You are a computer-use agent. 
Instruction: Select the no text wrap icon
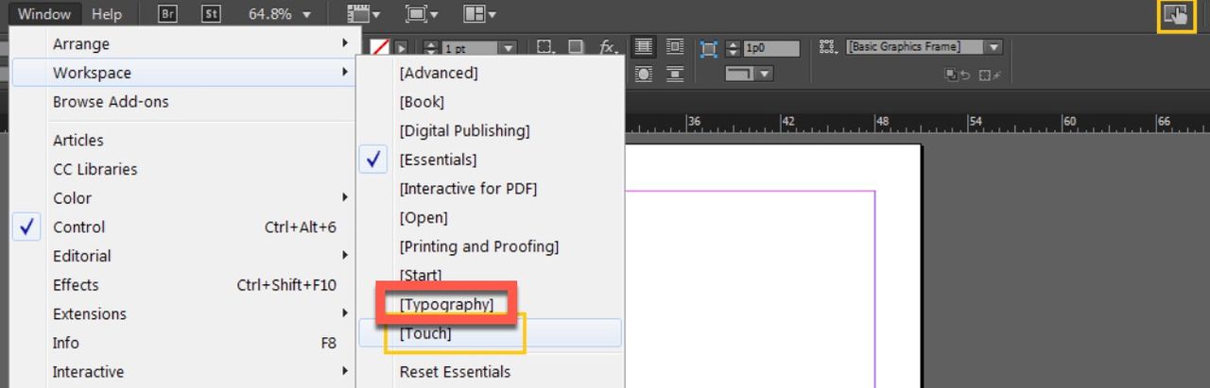tap(643, 46)
